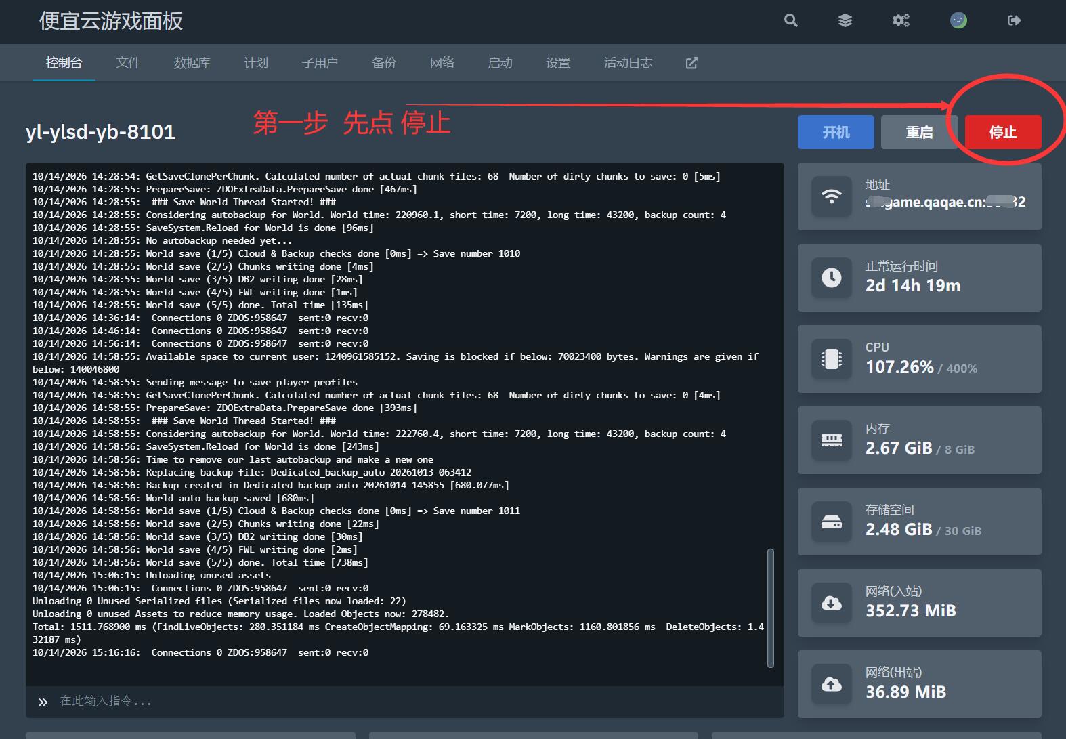Click the storage disk icon
This screenshot has height=739, width=1066.
(x=832, y=522)
